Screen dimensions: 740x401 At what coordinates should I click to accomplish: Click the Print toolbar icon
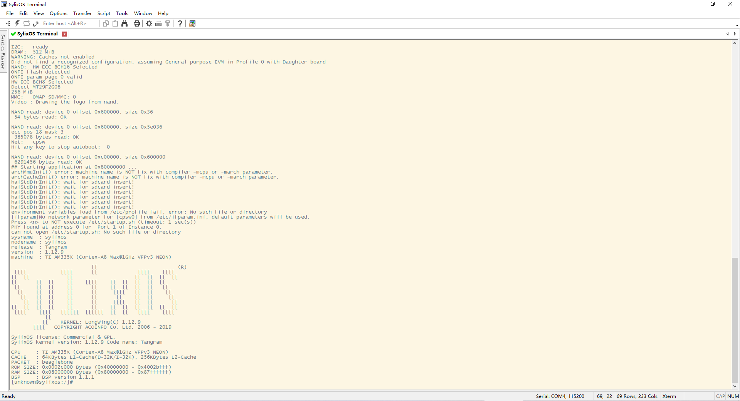[x=137, y=23]
